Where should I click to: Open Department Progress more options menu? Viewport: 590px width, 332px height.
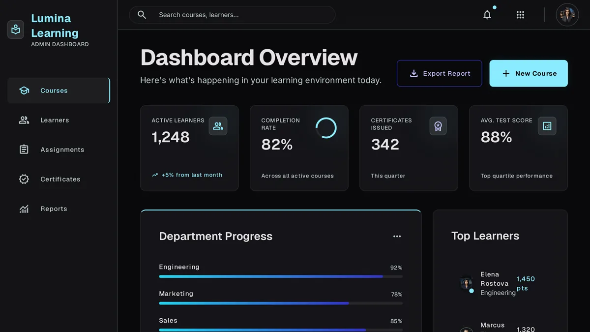pos(397,236)
